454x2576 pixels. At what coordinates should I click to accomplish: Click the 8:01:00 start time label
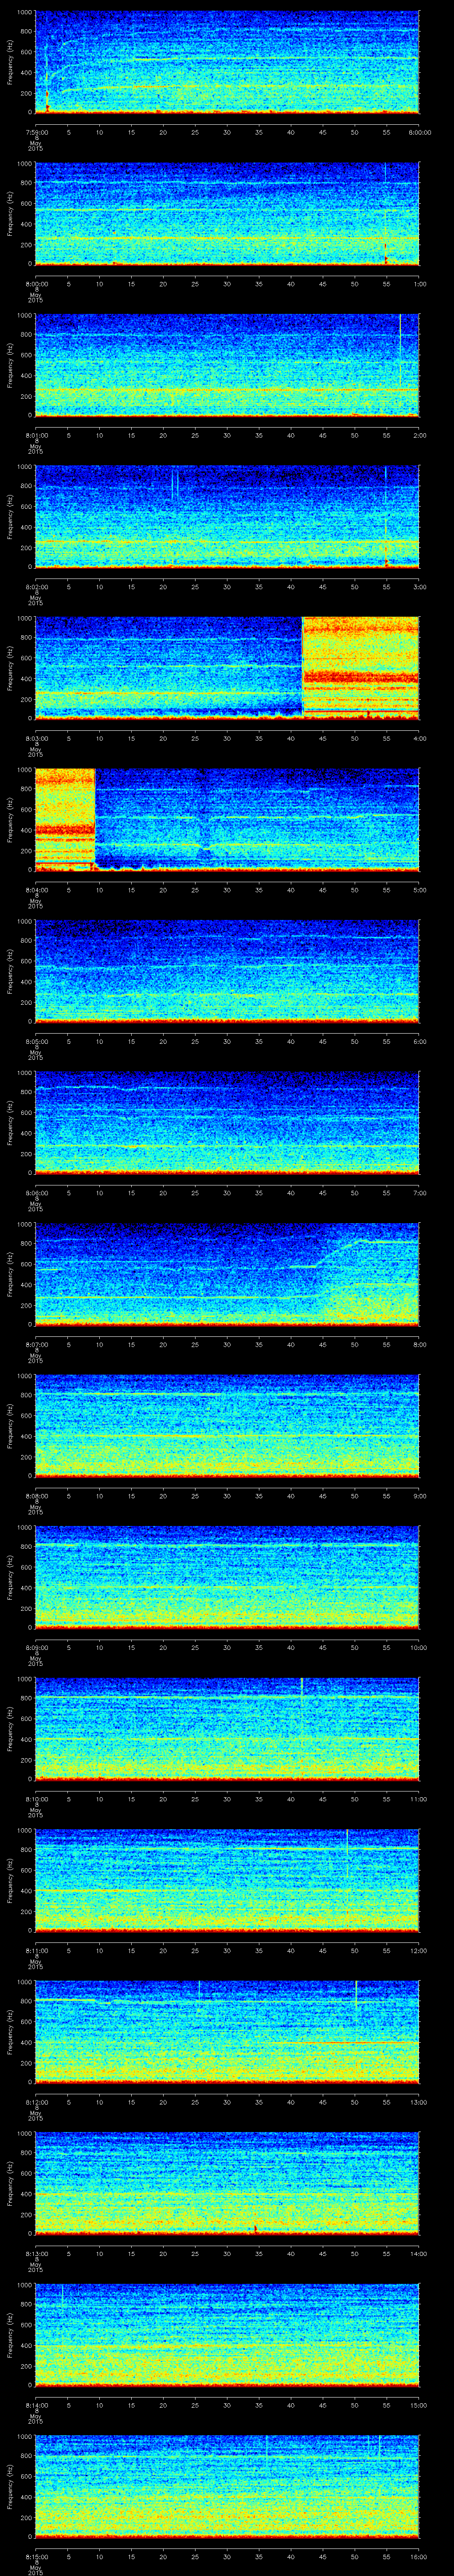36,435
